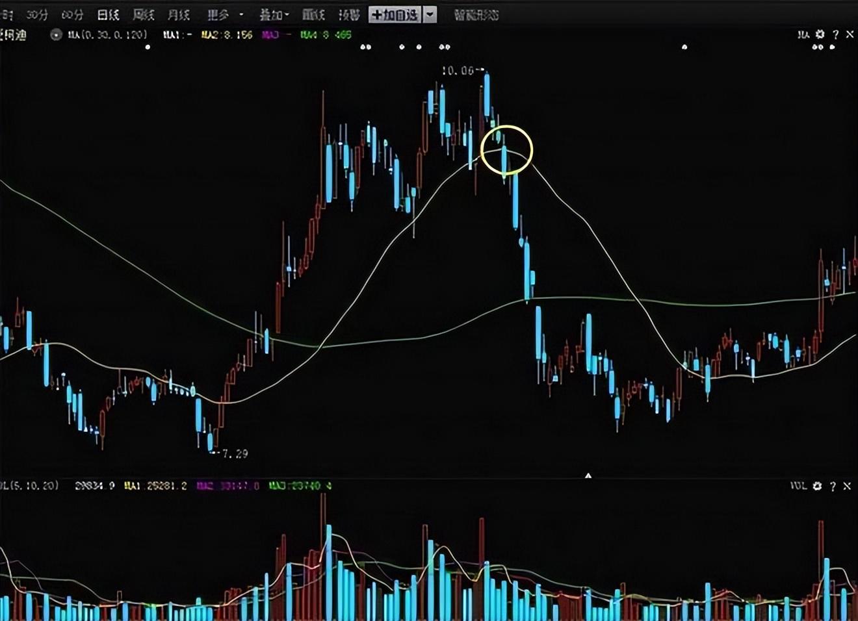Viewport: 858px width, 621px height.
Task: Switch to the 30分 period tab
Action: pos(37,14)
